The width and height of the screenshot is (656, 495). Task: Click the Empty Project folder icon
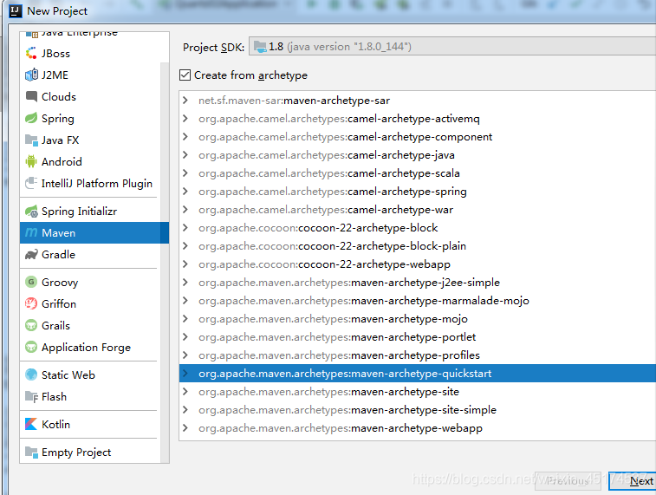31,452
